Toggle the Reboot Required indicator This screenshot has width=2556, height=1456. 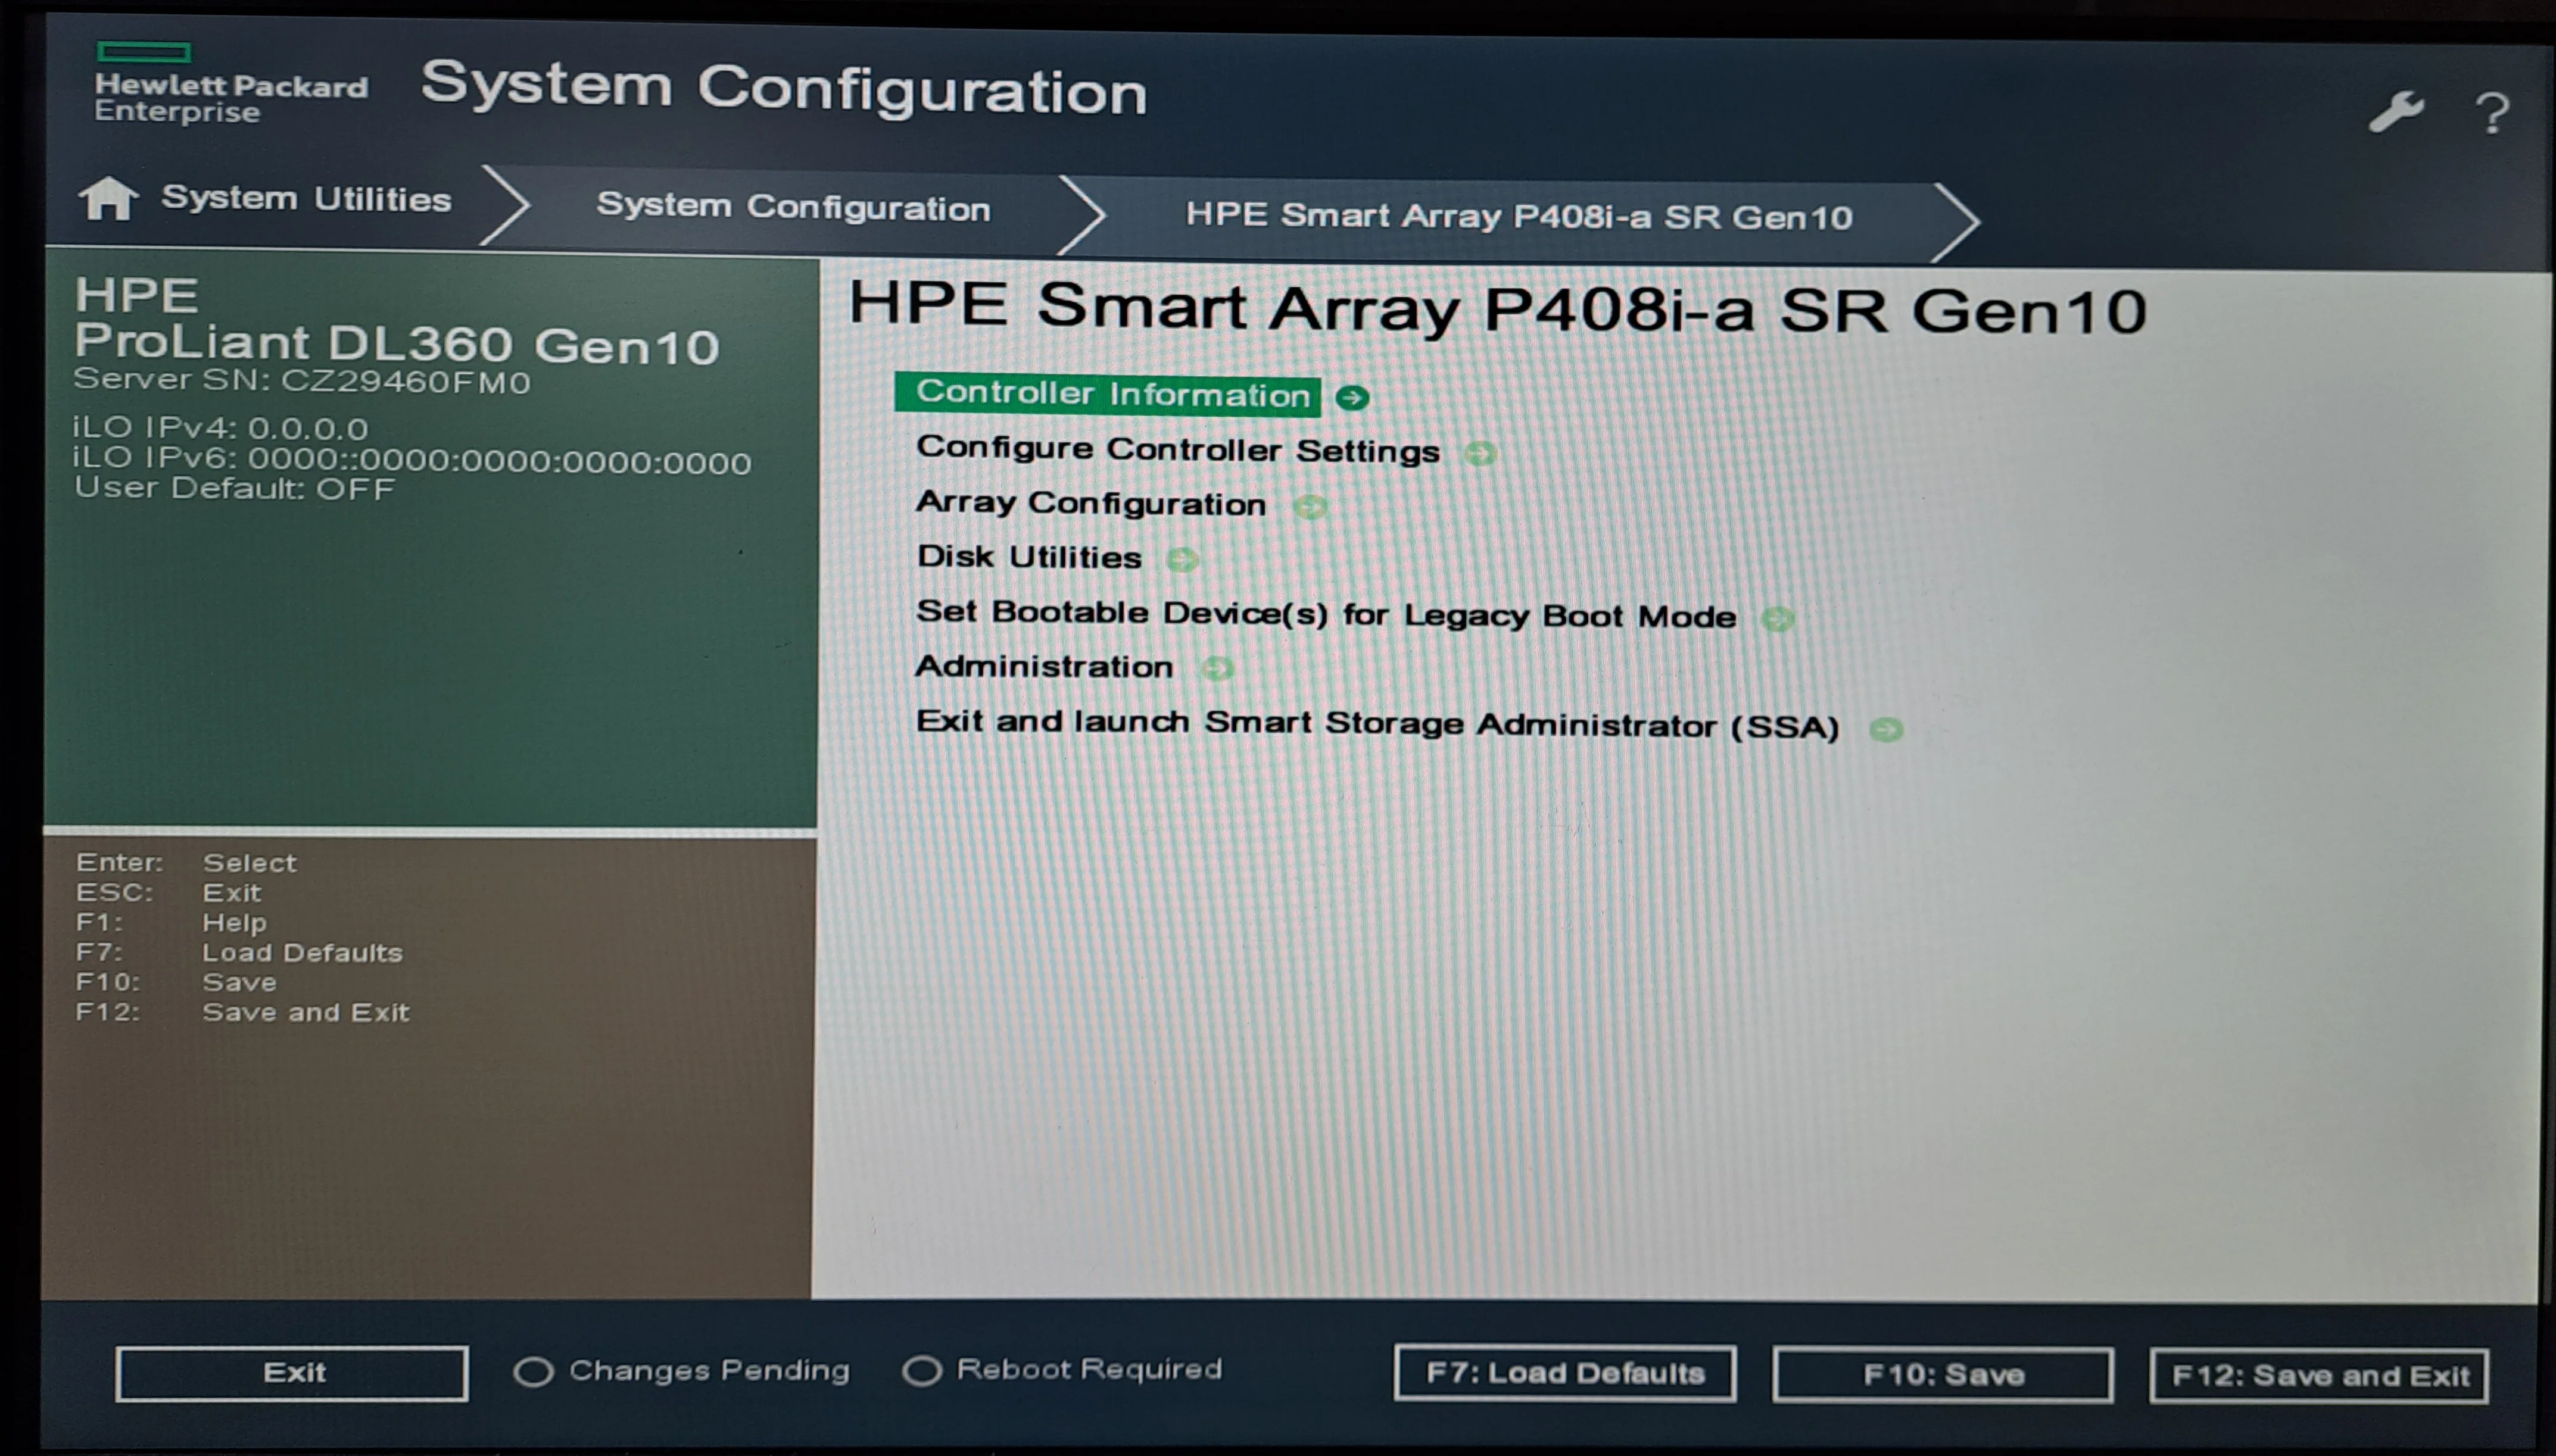921,1370
